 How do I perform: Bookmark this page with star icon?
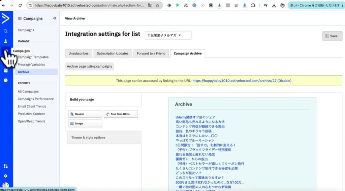pos(157,5)
